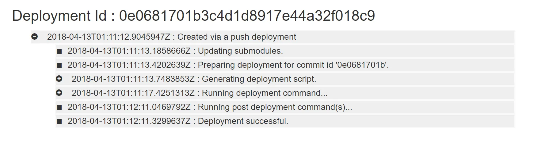The width and height of the screenshot is (537, 148).
Task: Collapse the 'Created via a push deployment' entry
Action: 35,37
